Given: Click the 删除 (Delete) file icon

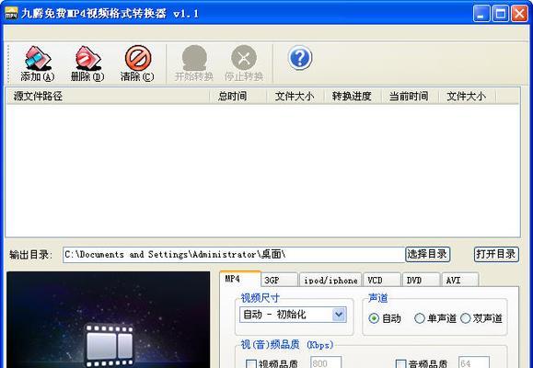Looking at the screenshot, I should 87,58.
